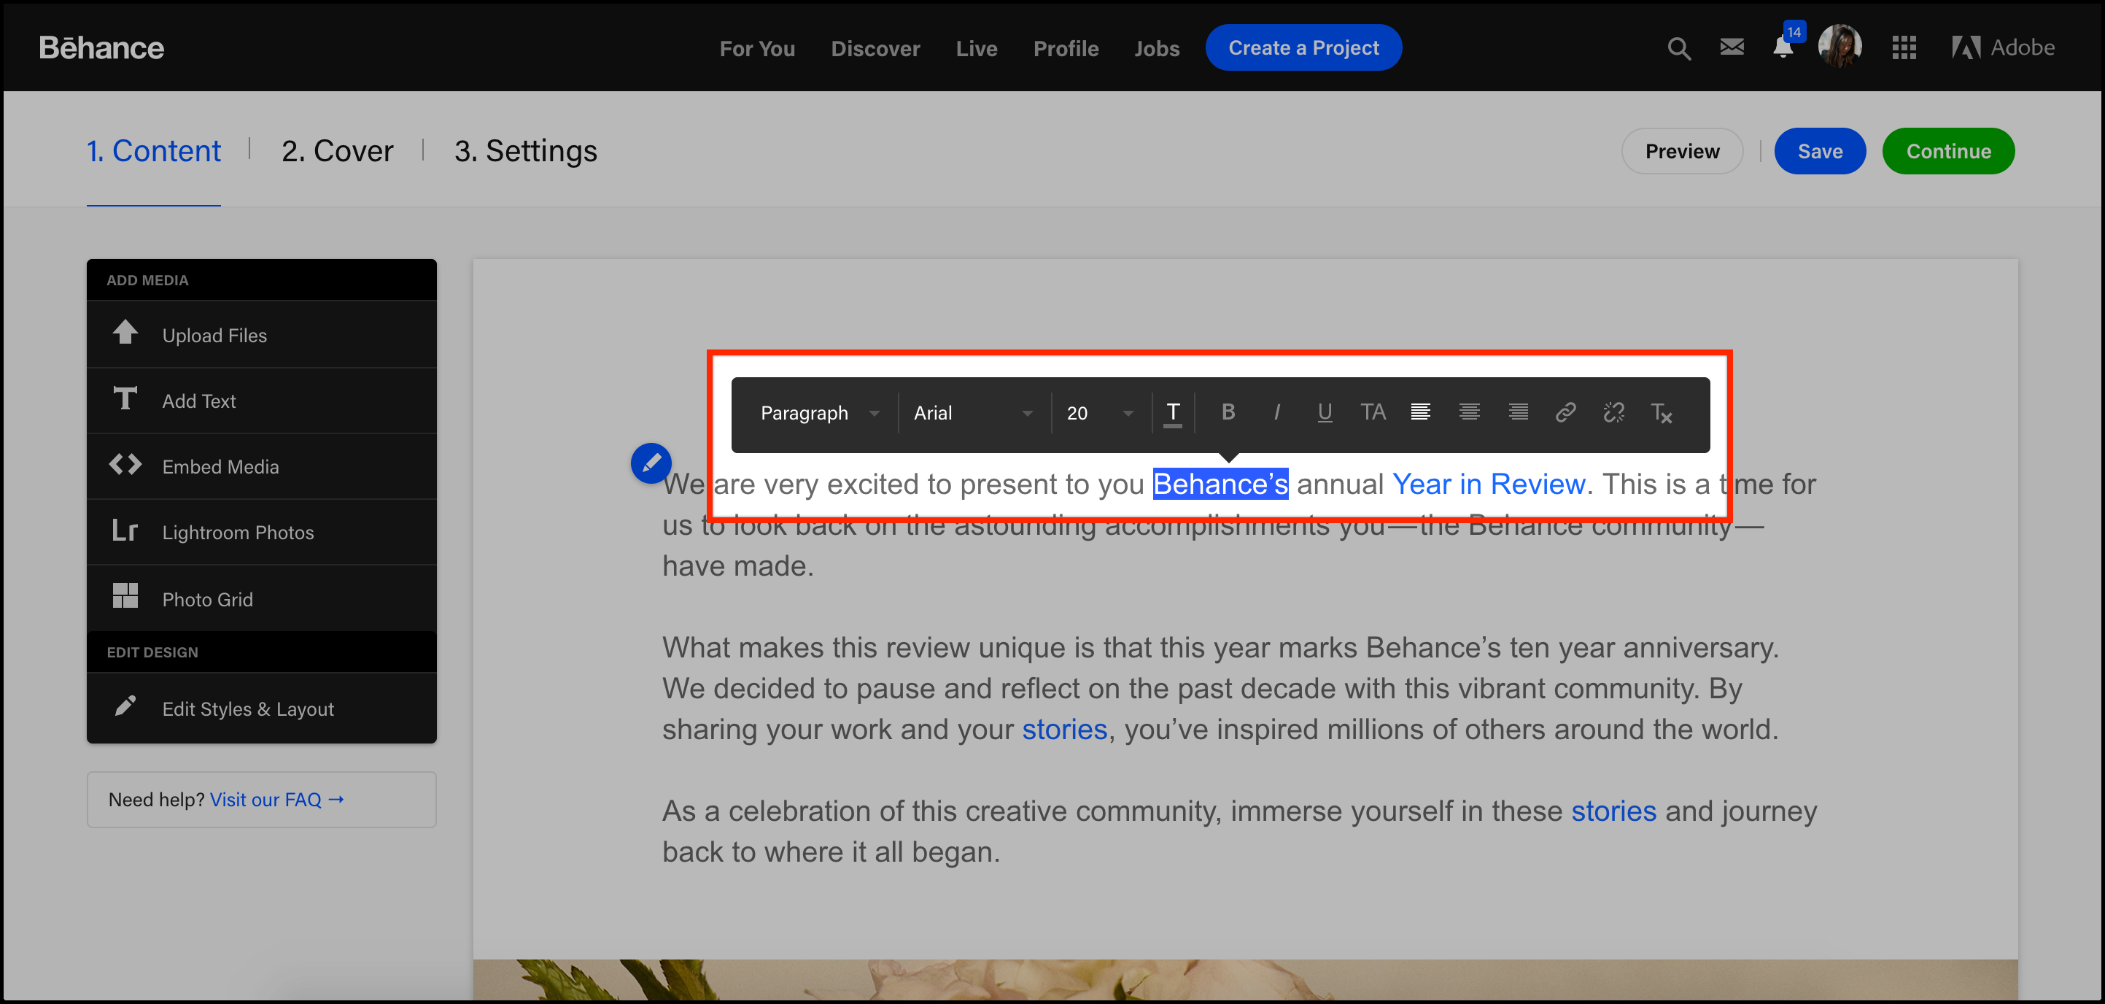Screen dimensions: 2105x1004
Task: Click the Add Text T icon
Action: (125, 398)
